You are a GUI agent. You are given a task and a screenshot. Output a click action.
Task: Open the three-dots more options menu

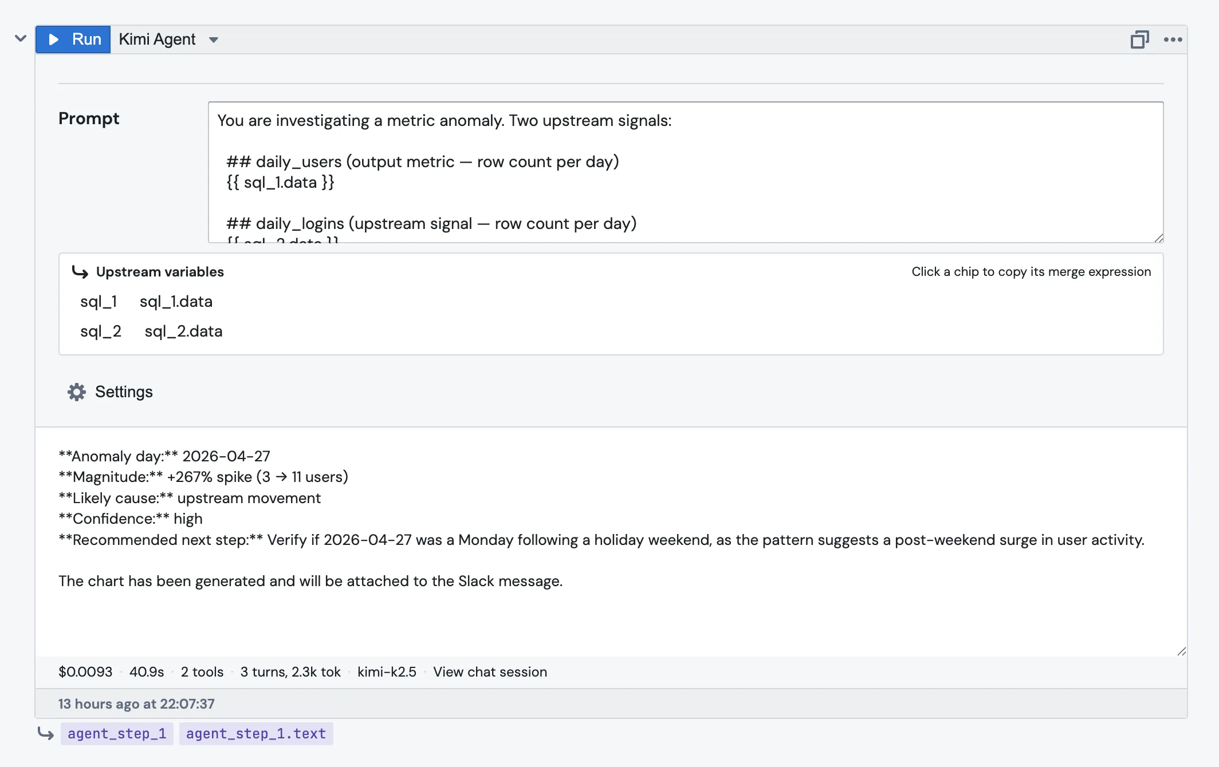pyautogui.click(x=1173, y=39)
